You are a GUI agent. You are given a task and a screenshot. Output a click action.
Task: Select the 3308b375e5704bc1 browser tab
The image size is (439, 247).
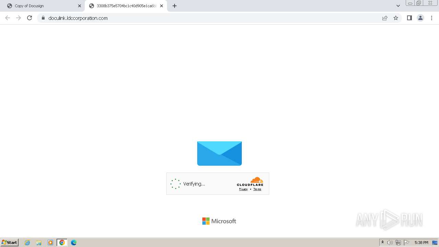[x=126, y=6]
